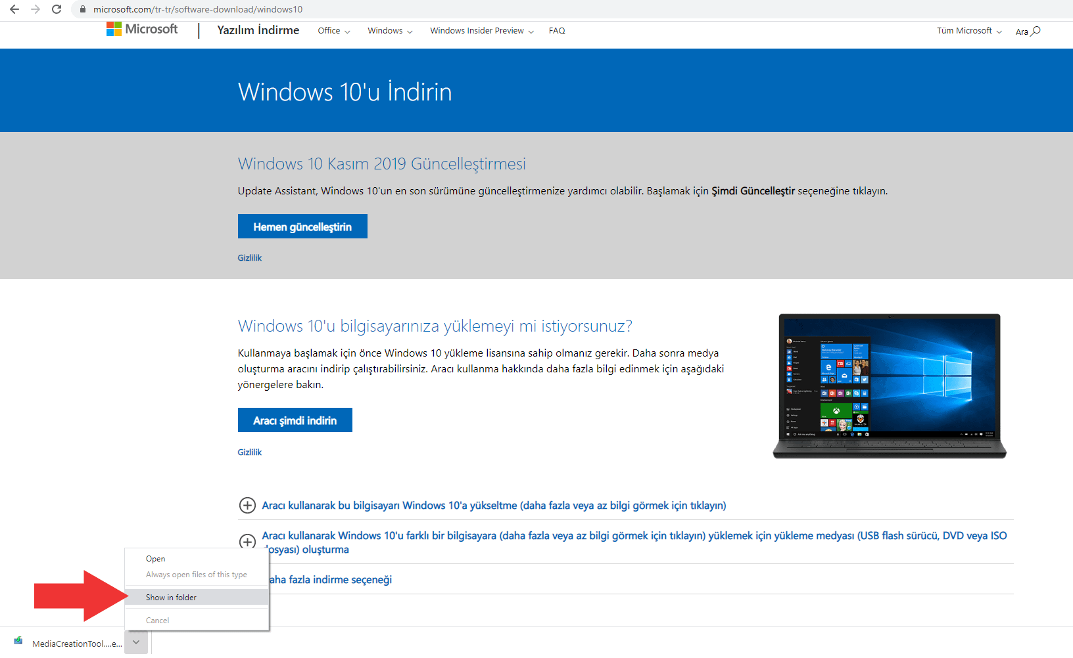Open the FAQ link in header

[x=557, y=31]
